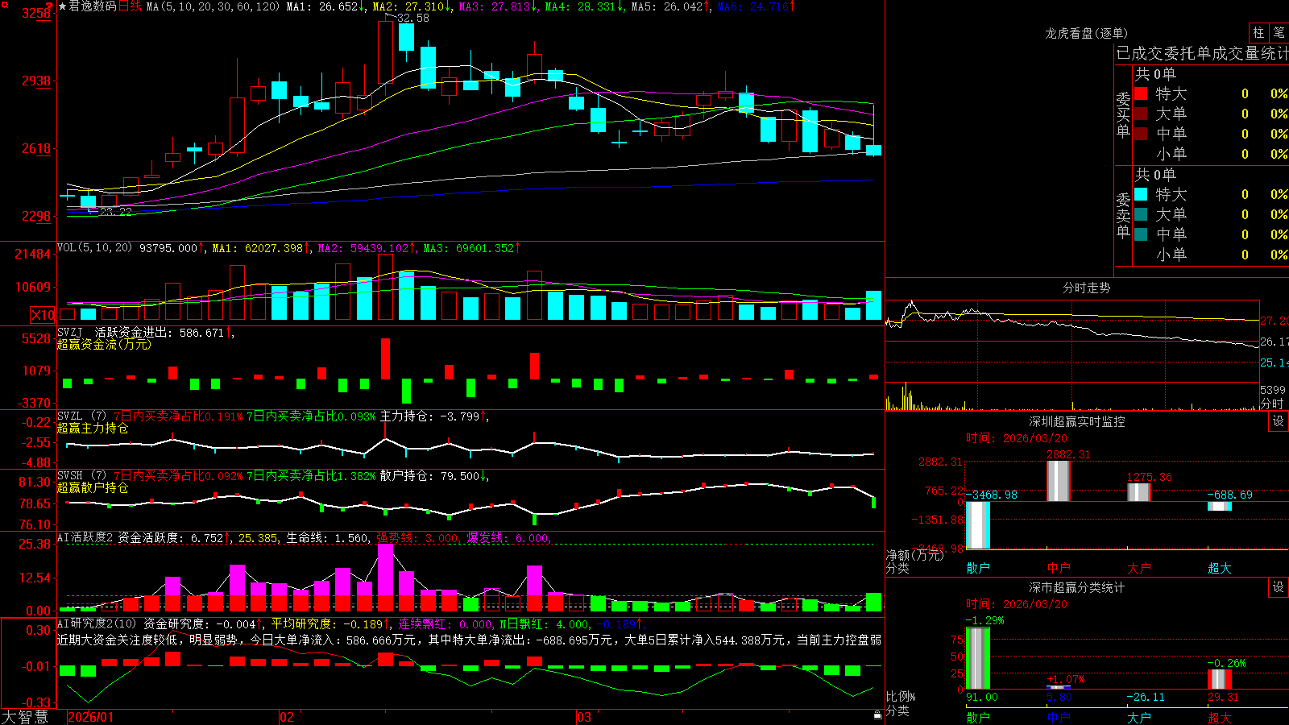
Task: Click the 近期大资金关注度较低 analysis text line
Action: (x=469, y=640)
